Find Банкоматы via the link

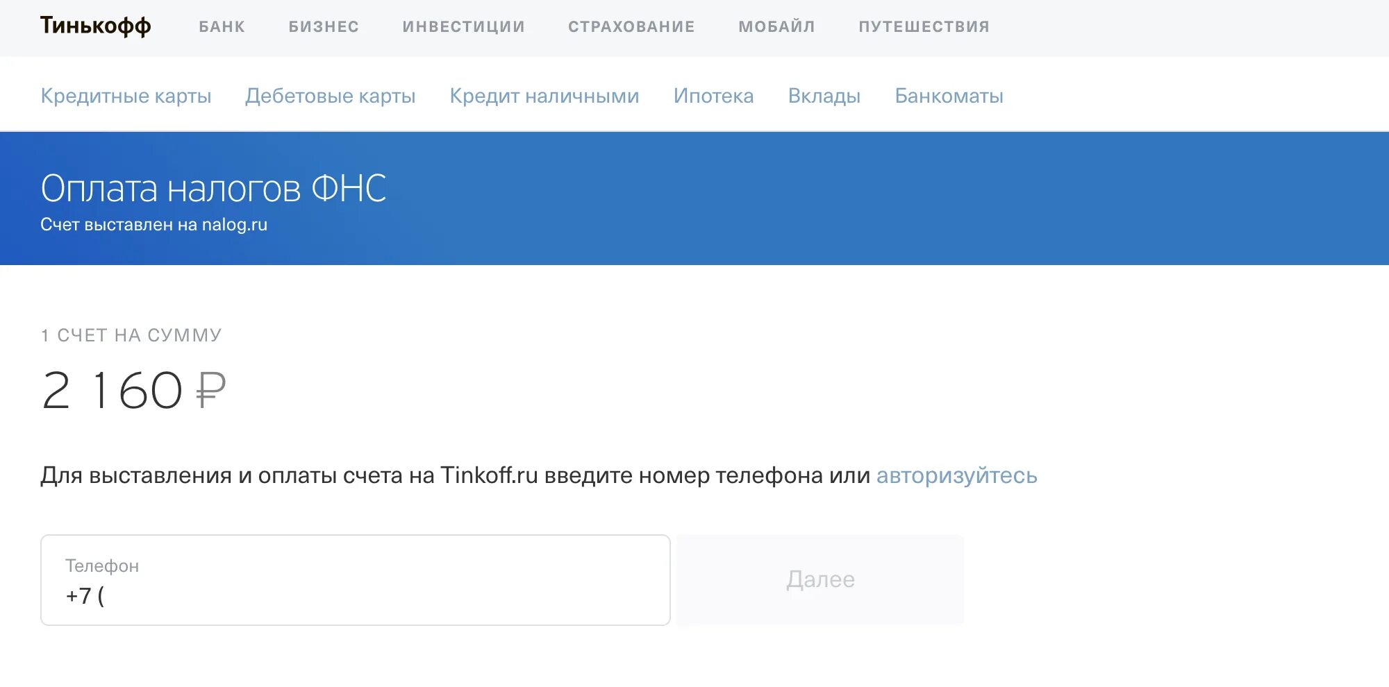click(x=949, y=96)
